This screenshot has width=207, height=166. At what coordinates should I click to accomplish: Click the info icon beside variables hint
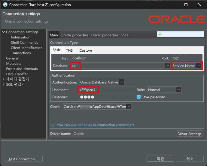pos(53,125)
